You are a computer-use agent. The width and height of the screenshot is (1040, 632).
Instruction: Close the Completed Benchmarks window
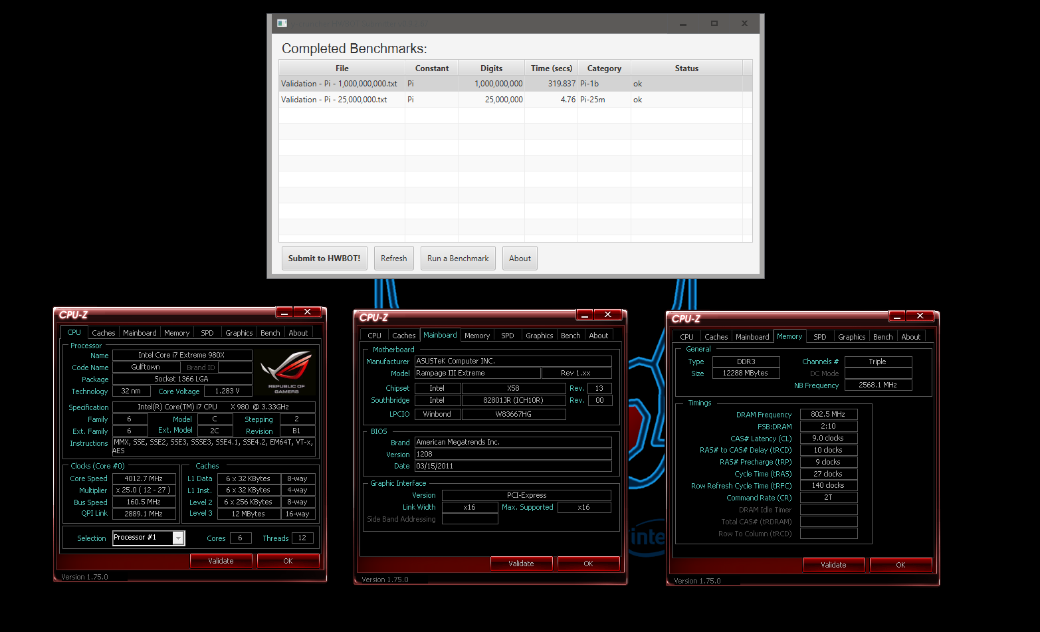(745, 23)
